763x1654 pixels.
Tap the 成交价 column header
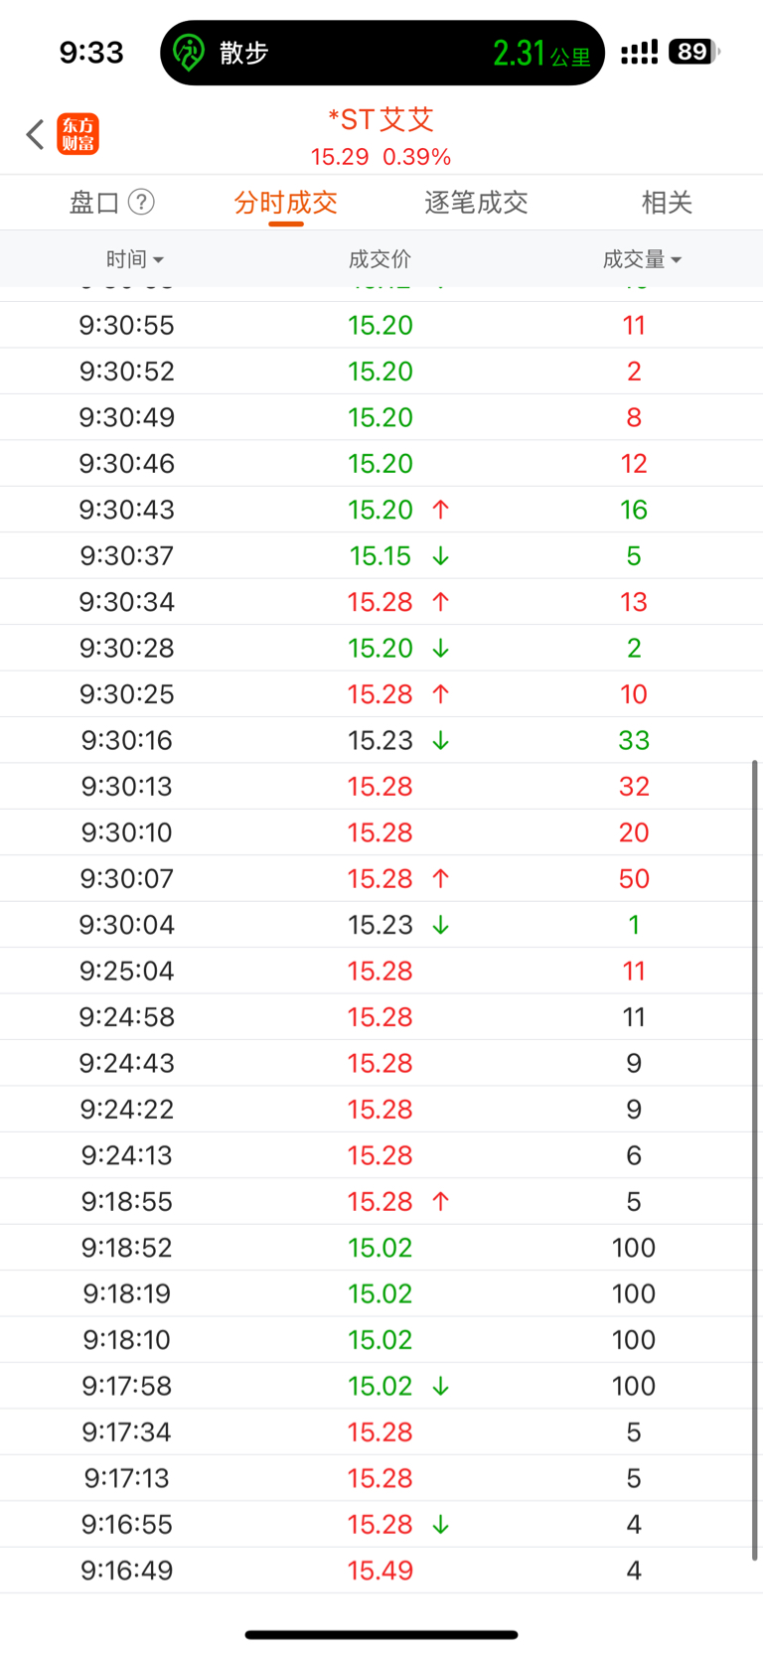[x=380, y=259]
